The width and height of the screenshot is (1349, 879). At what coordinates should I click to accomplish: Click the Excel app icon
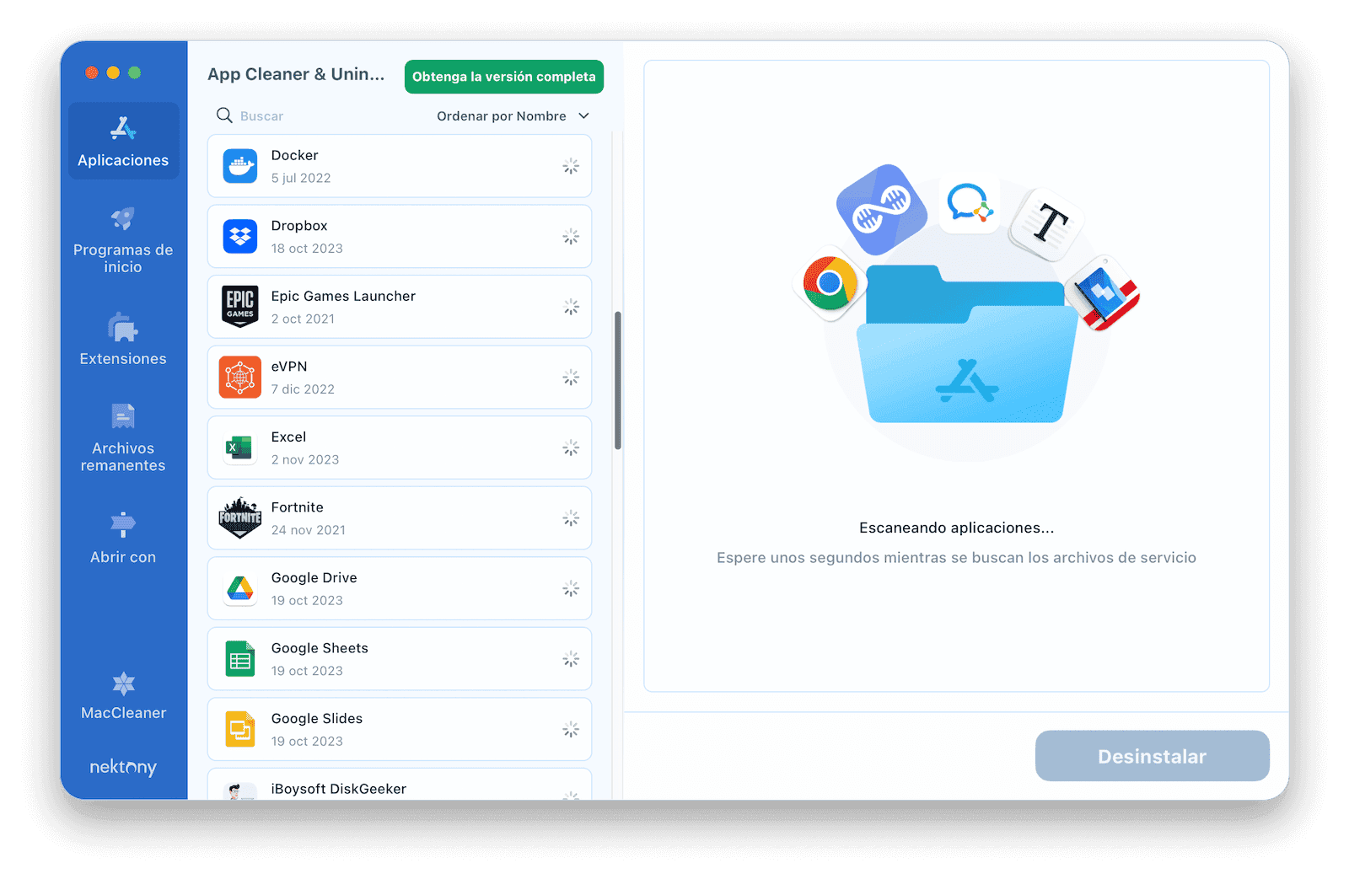pyautogui.click(x=240, y=448)
